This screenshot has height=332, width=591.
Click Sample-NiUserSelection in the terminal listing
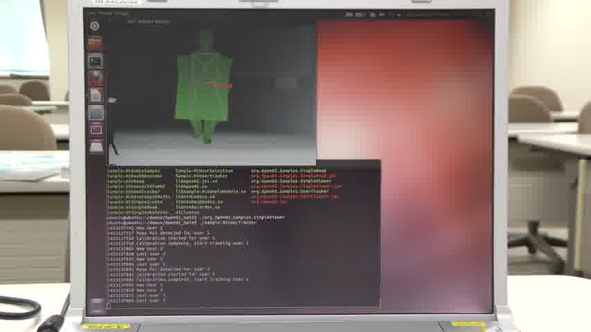(x=204, y=171)
